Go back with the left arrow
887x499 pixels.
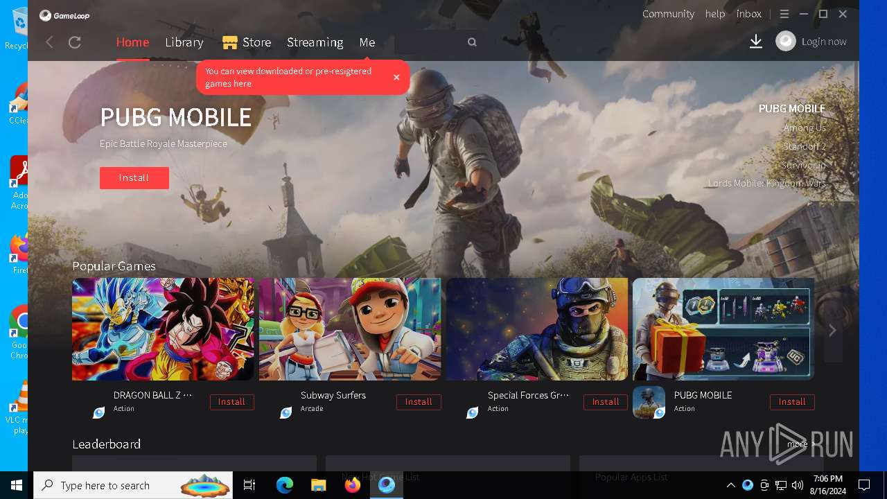click(49, 42)
